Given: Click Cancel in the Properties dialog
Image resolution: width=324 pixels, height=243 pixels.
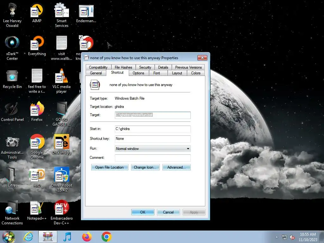Looking at the screenshot, I should (x=168, y=212).
